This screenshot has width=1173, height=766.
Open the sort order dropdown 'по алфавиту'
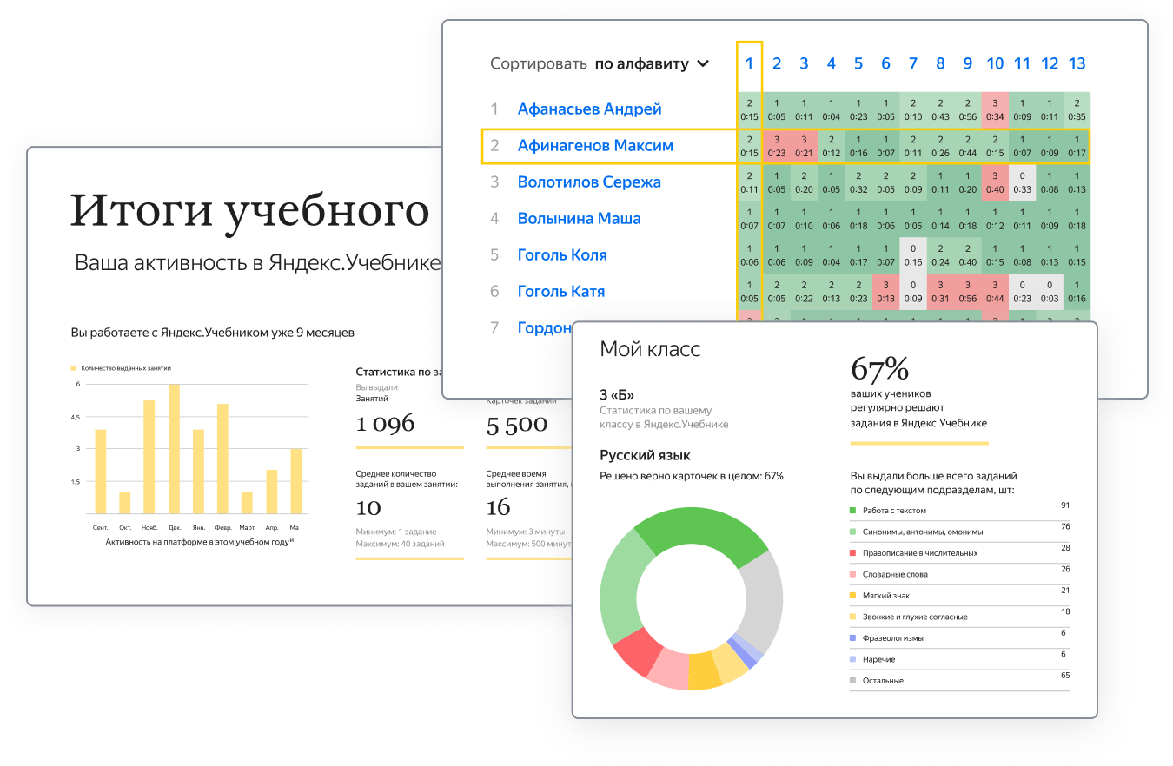pyautogui.click(x=652, y=63)
